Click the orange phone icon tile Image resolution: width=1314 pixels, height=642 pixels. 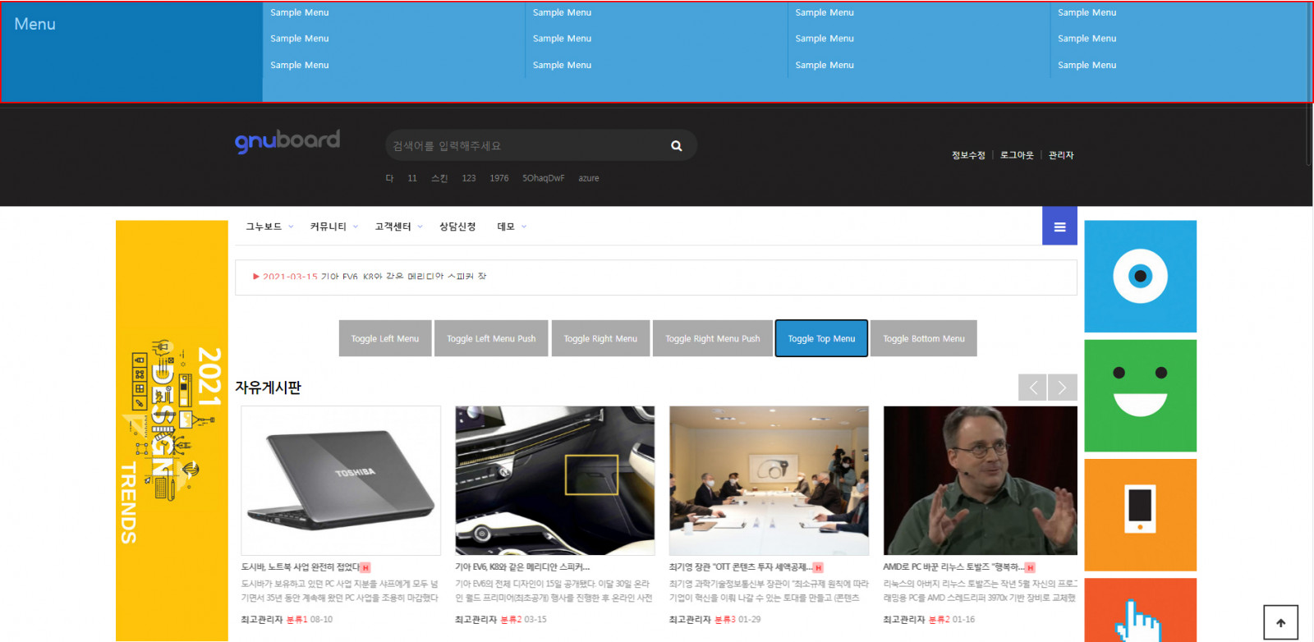(x=1140, y=515)
